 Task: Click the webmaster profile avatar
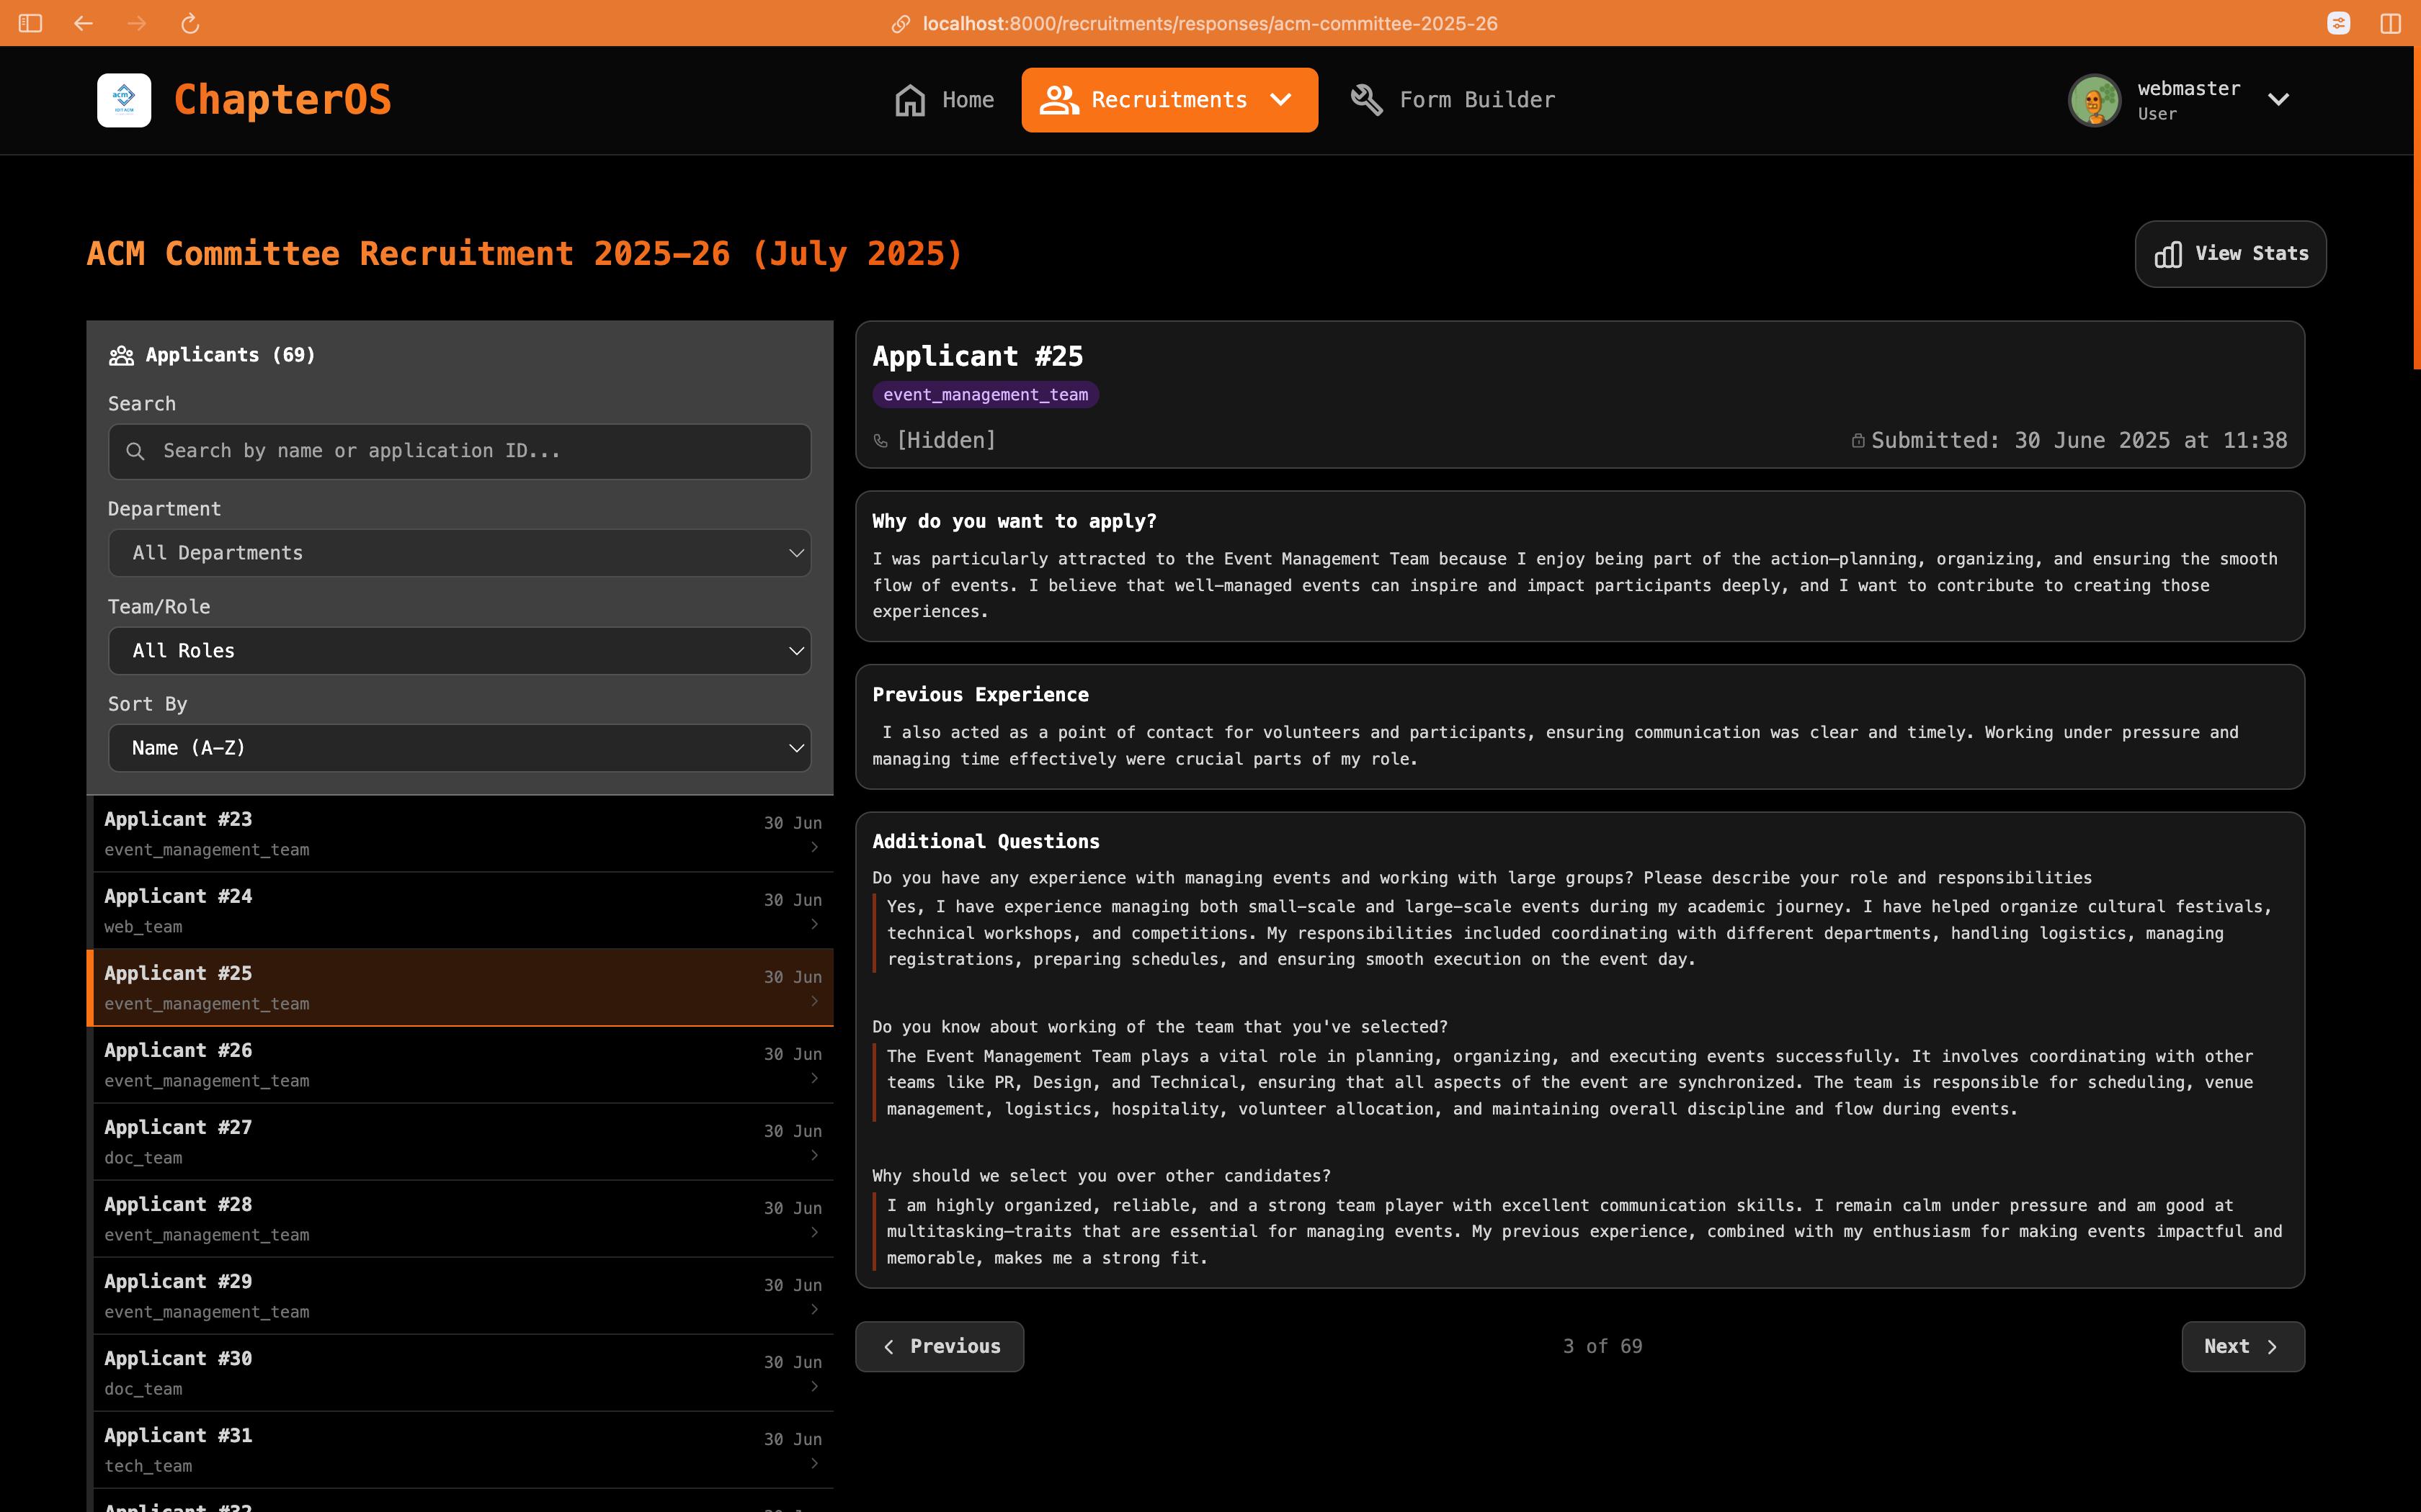[x=2095, y=100]
